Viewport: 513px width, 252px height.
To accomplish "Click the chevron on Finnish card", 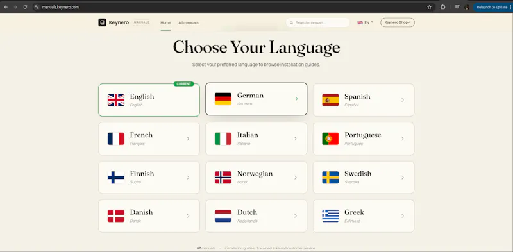I will pos(188,178).
